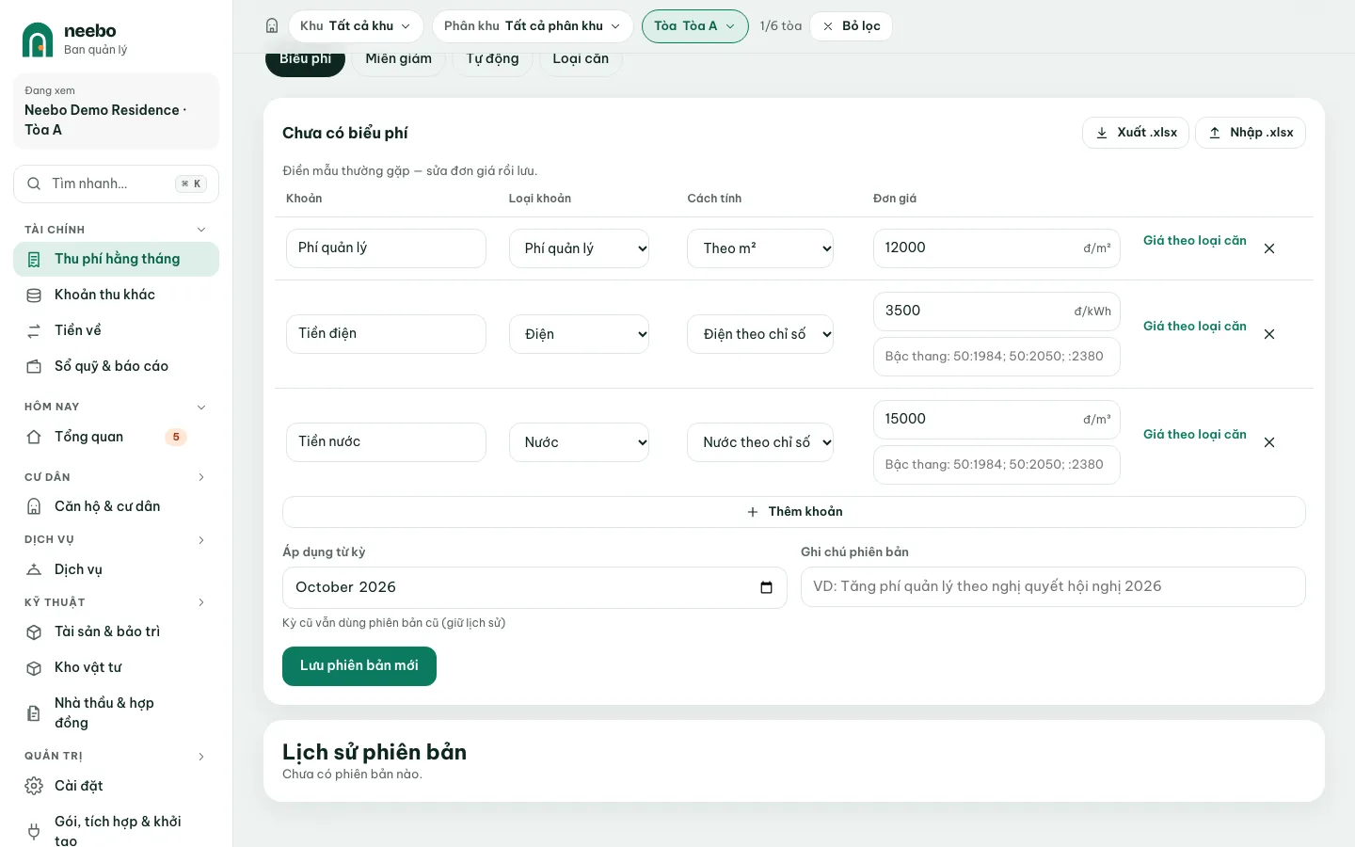Viewport: 1355px width, 847px height.
Task: Click the Tìm nhanh search field
Action: (116, 184)
